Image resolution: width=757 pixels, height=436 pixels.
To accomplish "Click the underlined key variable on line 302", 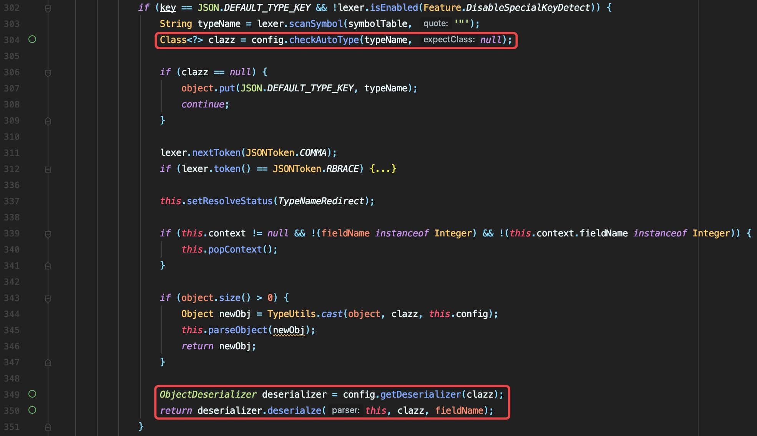I will pyautogui.click(x=168, y=8).
